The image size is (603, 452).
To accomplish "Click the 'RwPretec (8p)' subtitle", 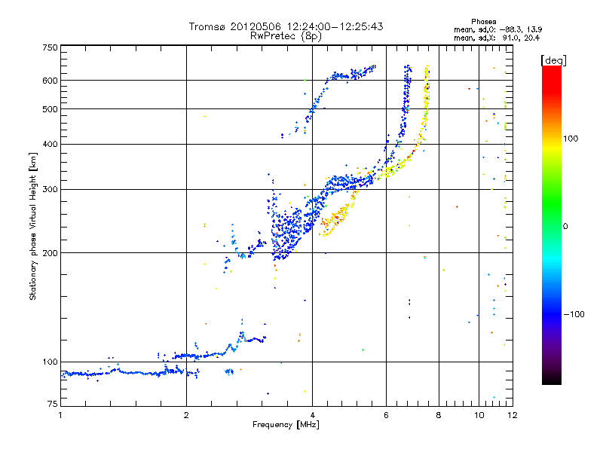I will pyautogui.click(x=286, y=36).
